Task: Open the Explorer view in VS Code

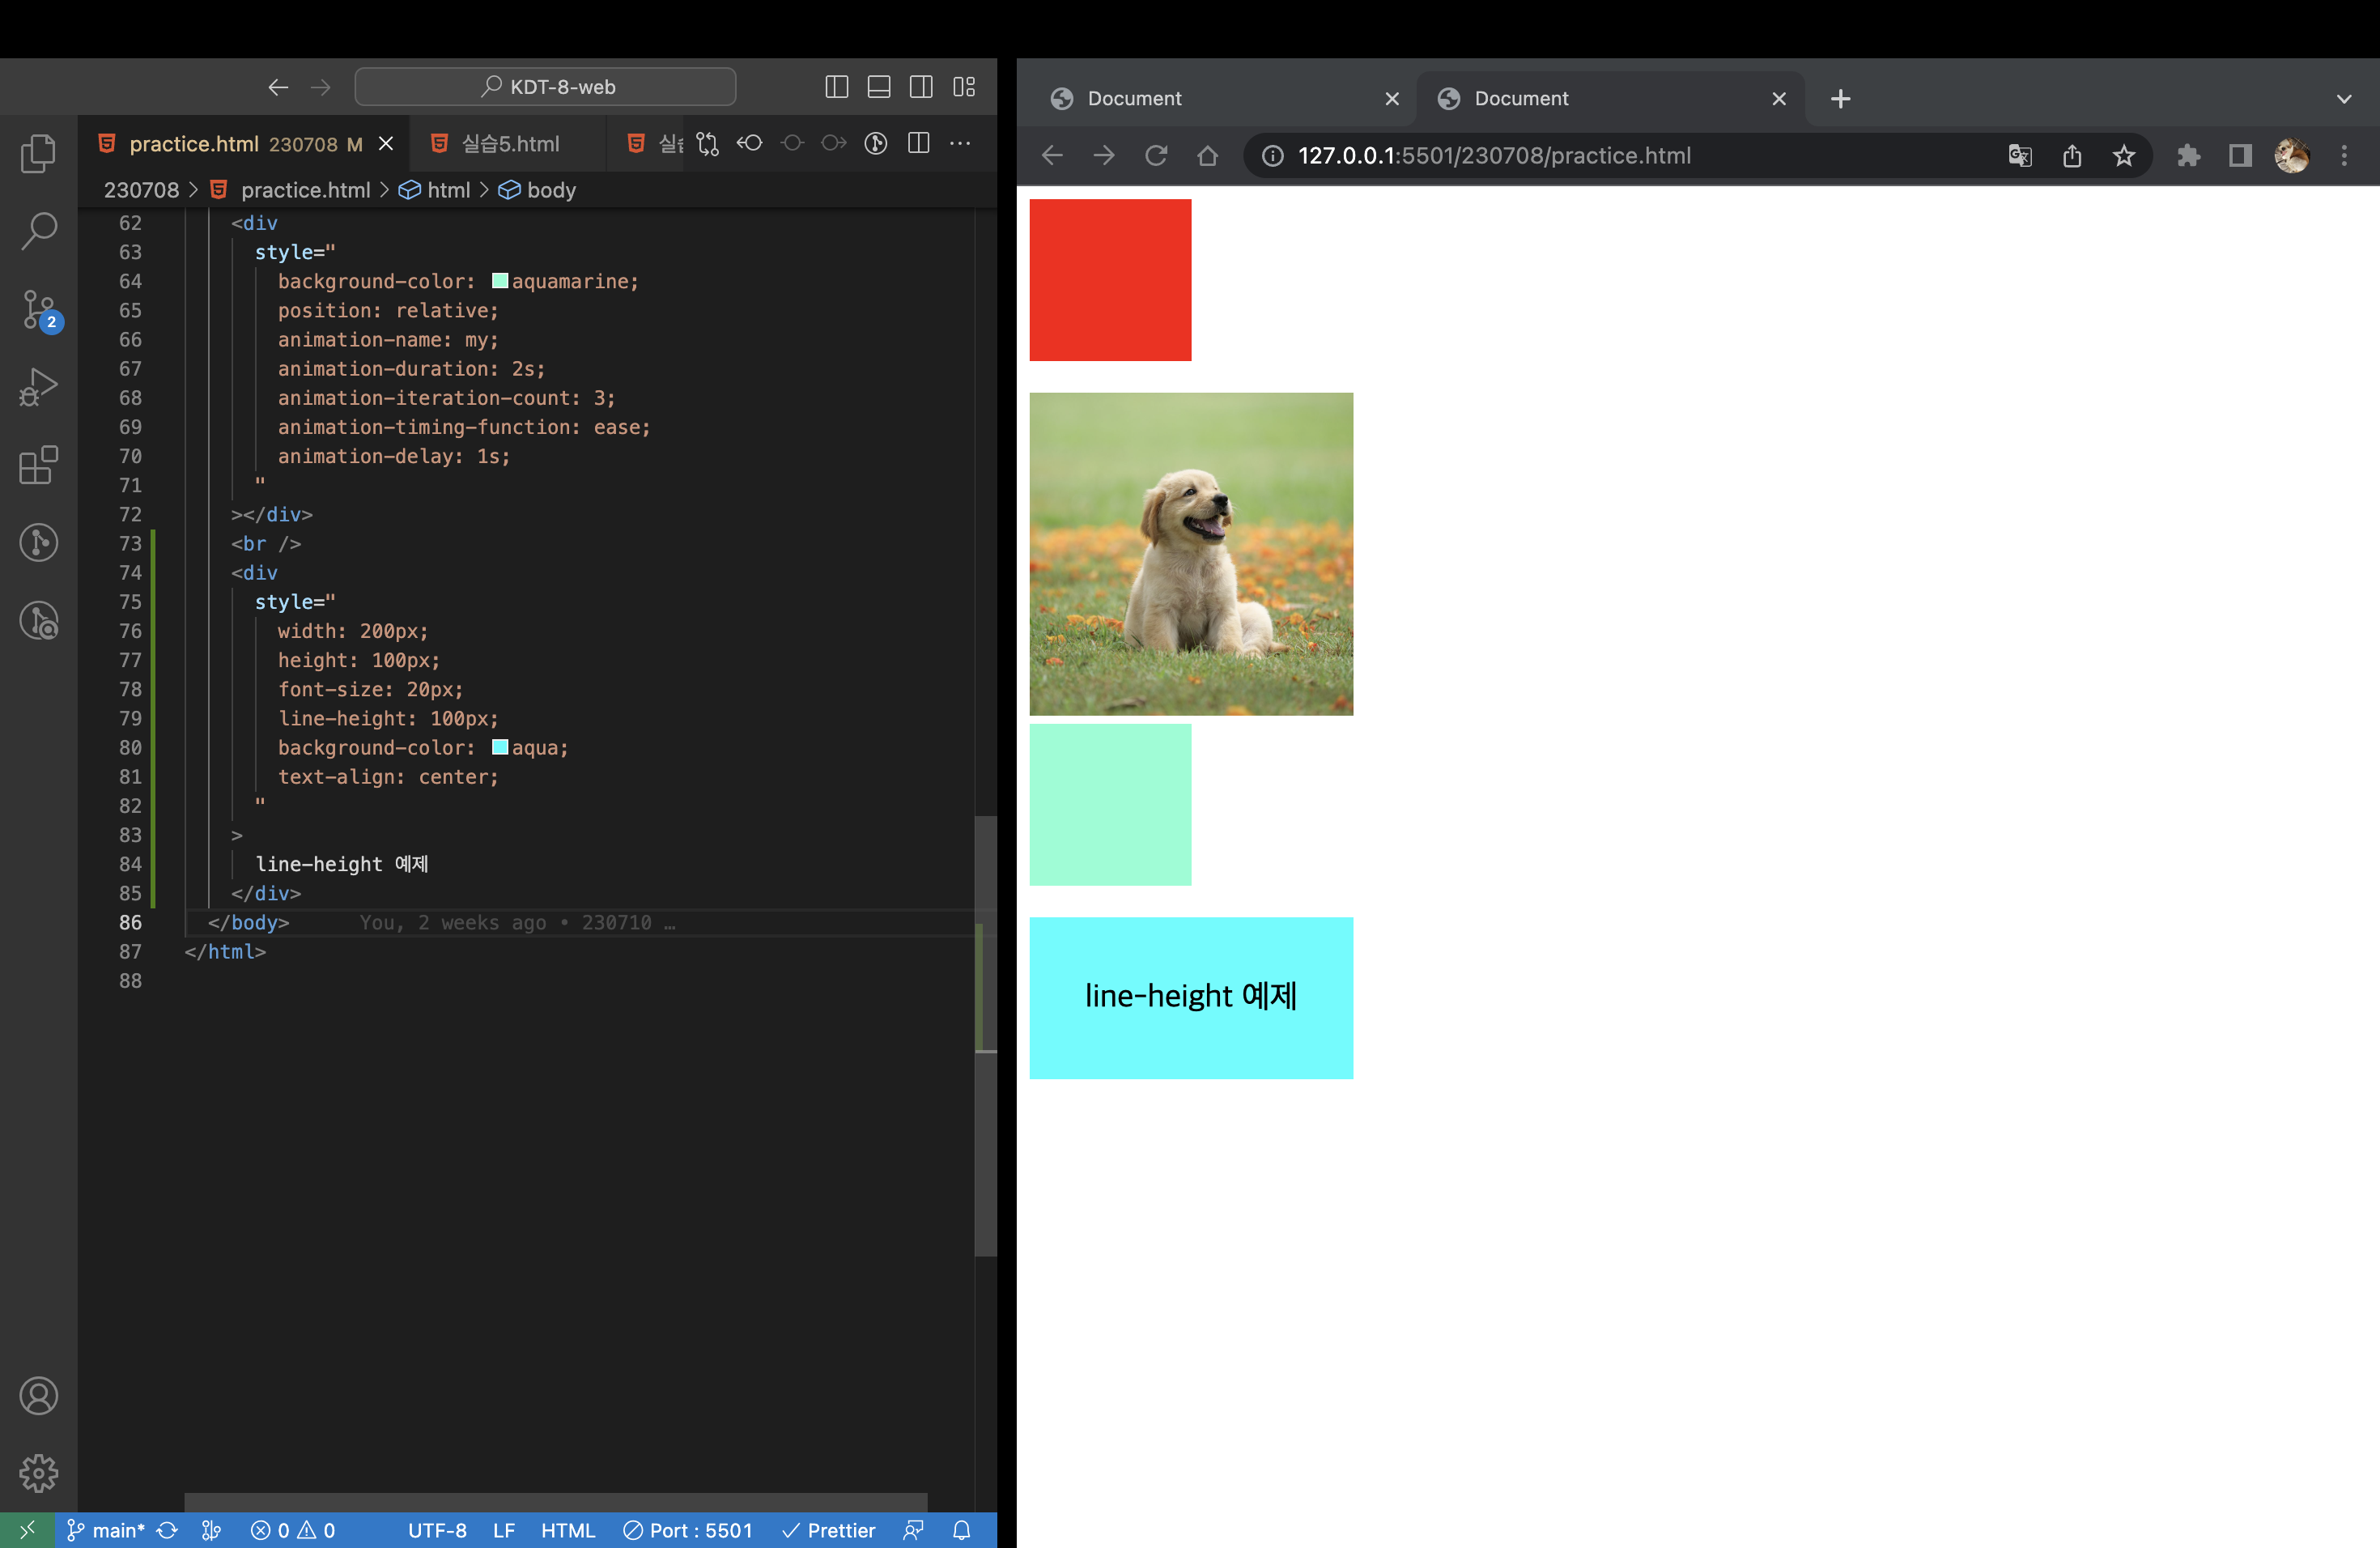Action: click(38, 153)
